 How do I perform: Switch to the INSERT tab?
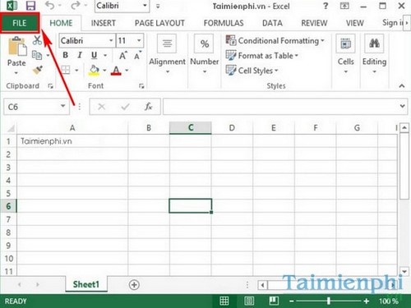click(103, 23)
